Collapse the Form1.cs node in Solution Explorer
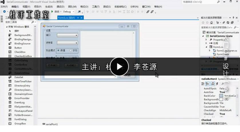 point(206,47)
